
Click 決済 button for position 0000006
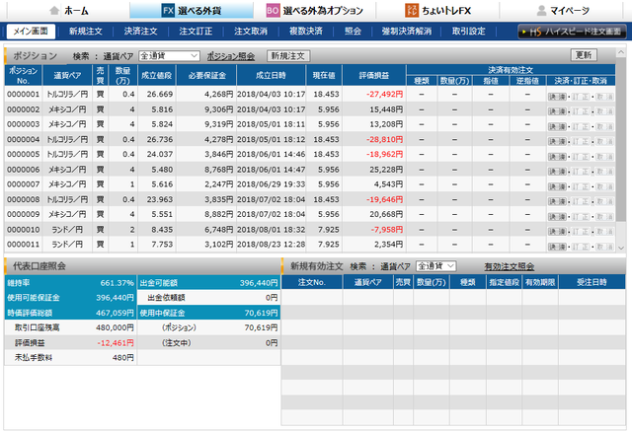[x=557, y=172]
